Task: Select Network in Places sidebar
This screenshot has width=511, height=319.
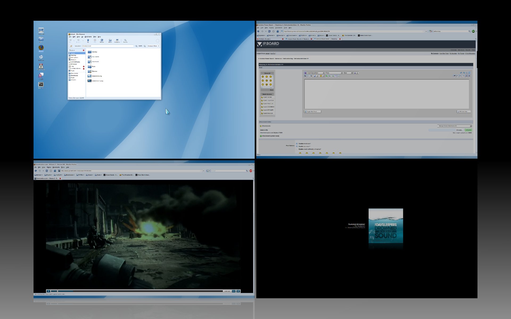Action: (x=73, y=60)
